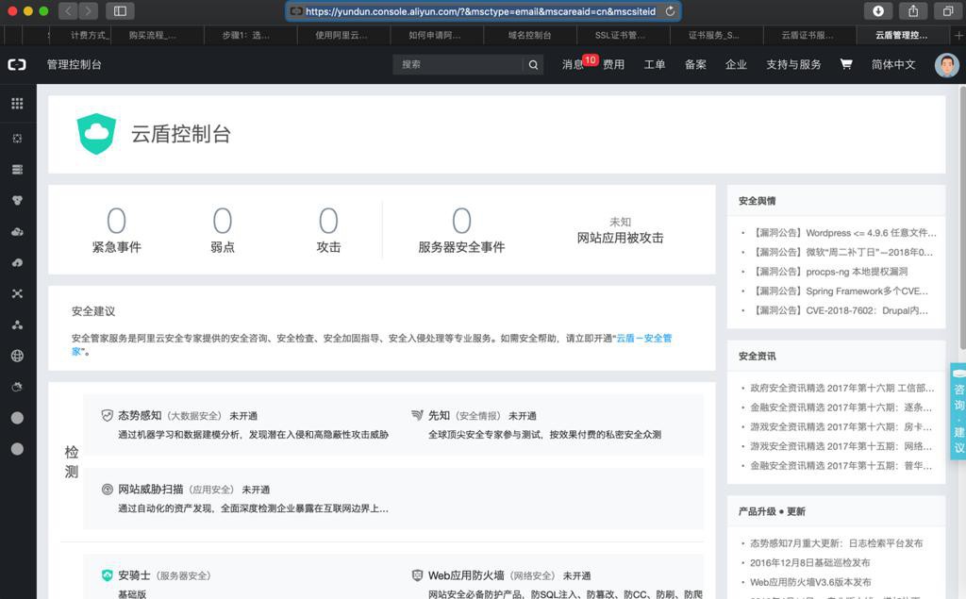Click the 态势感知 shield icon
Image resolution: width=966 pixels, height=599 pixels.
pyautogui.click(x=108, y=415)
